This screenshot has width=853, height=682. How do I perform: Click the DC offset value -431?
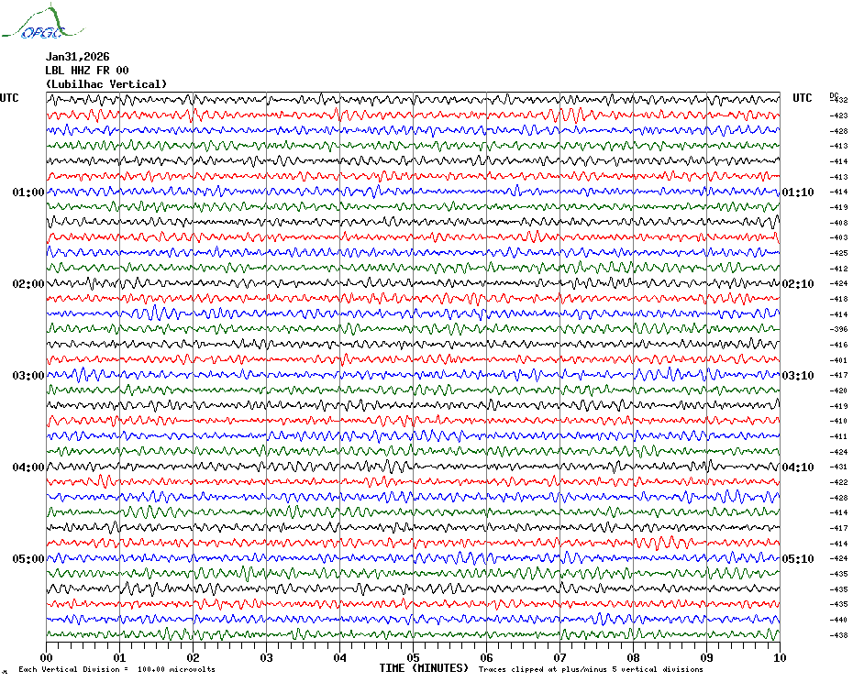tap(839, 467)
